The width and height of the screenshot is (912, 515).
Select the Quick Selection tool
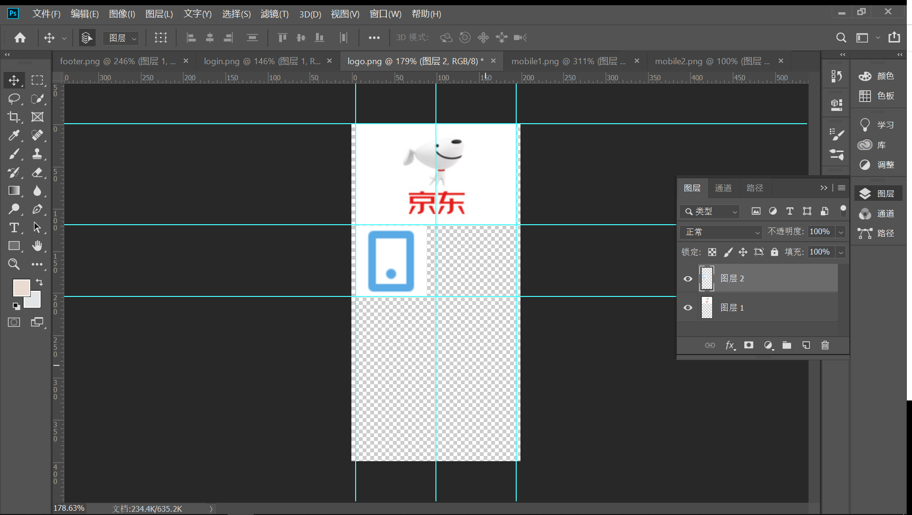[x=37, y=99]
